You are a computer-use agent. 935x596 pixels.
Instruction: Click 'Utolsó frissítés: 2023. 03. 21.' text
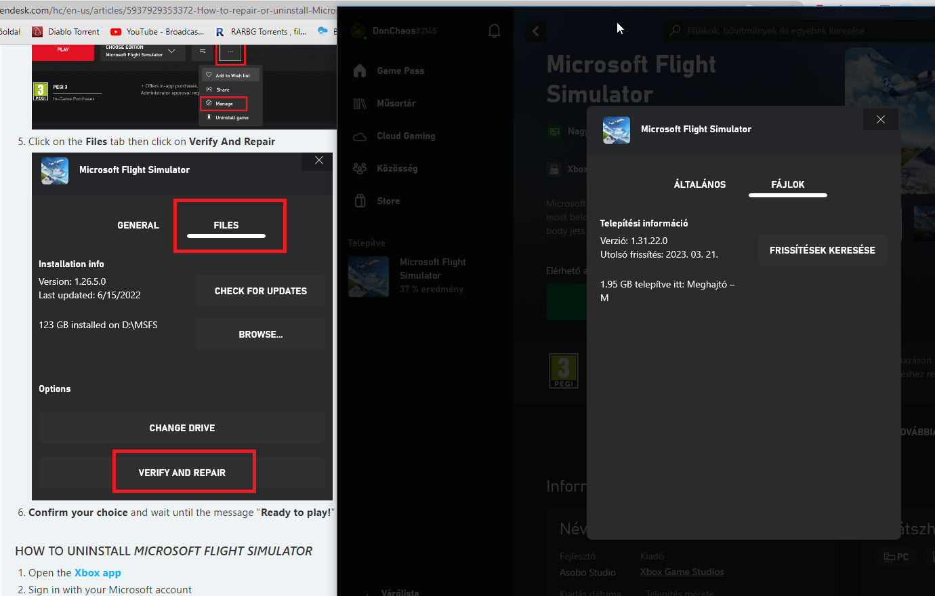pyautogui.click(x=659, y=254)
